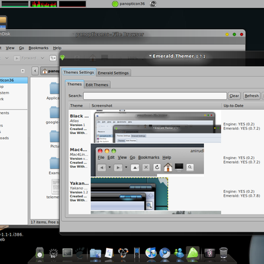Select the Exam... folder in File Browser
This screenshot has height=264, width=264.
tap(54, 166)
